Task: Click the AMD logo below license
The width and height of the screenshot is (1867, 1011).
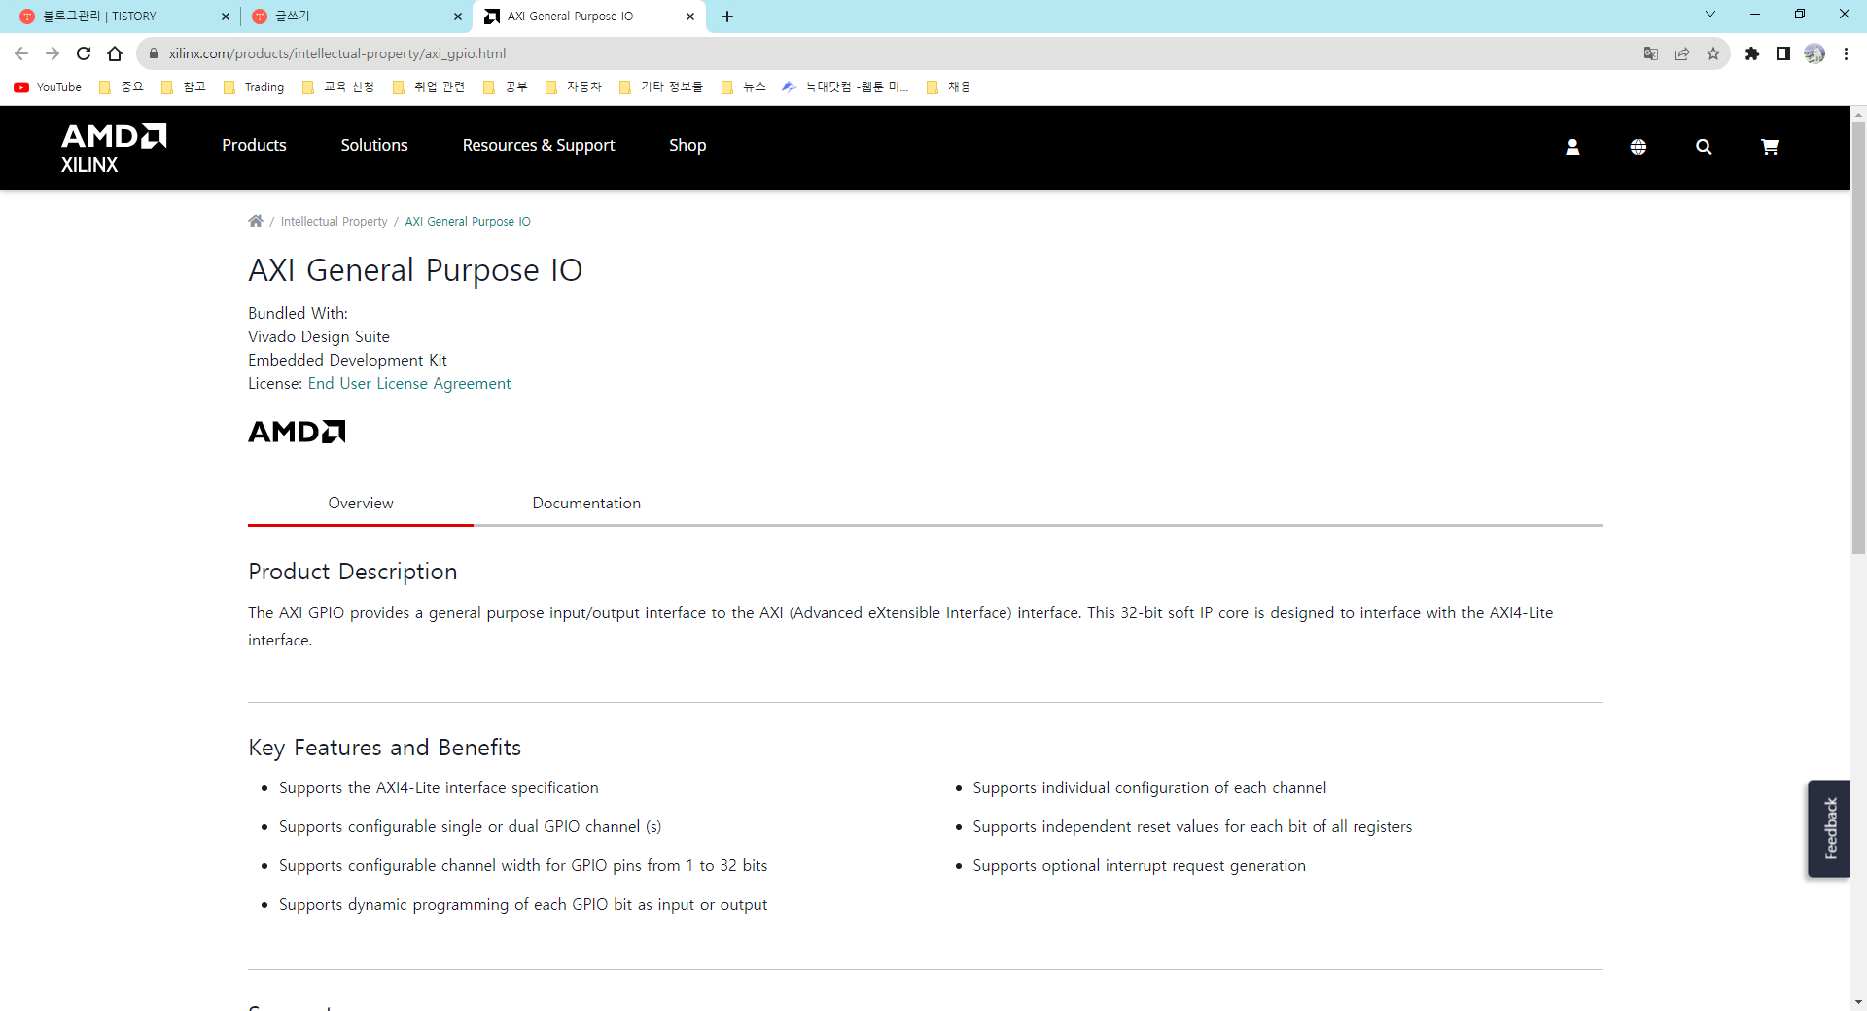Action: point(297,432)
